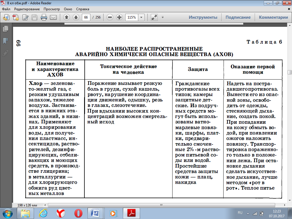Open the Файл menu

(x=6, y=9)
